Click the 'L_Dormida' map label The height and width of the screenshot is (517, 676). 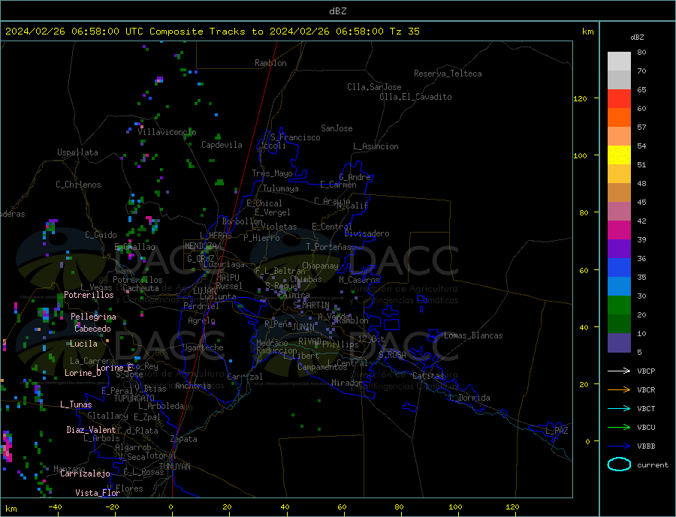pos(470,398)
